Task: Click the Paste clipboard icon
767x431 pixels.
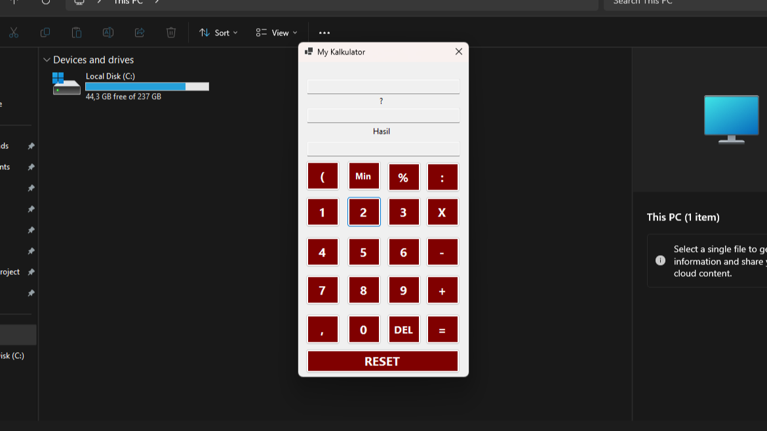Action: pos(77,33)
